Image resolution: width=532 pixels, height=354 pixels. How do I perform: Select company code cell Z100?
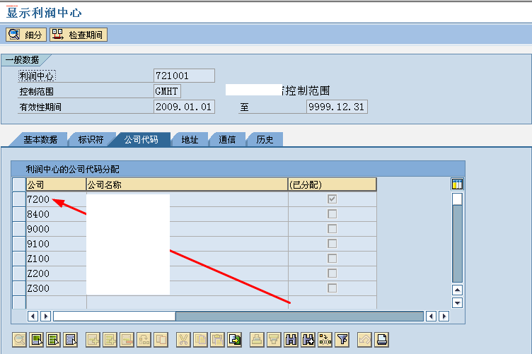point(56,259)
